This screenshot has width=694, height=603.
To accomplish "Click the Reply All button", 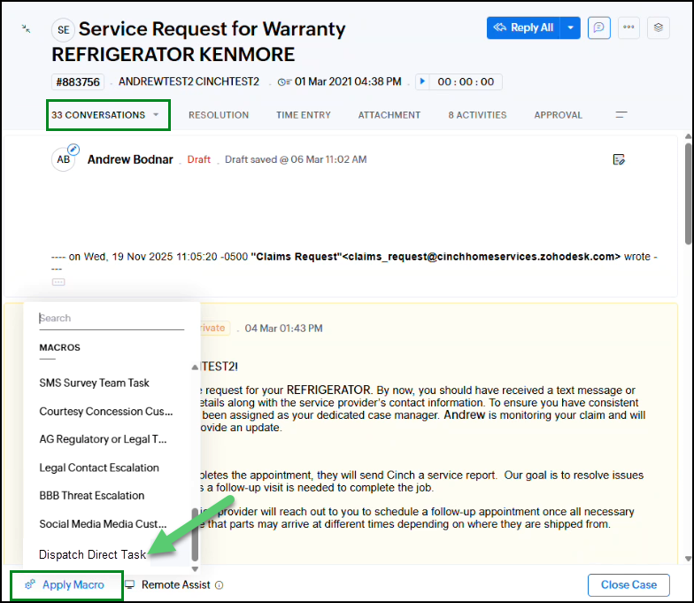I will pos(523,27).
